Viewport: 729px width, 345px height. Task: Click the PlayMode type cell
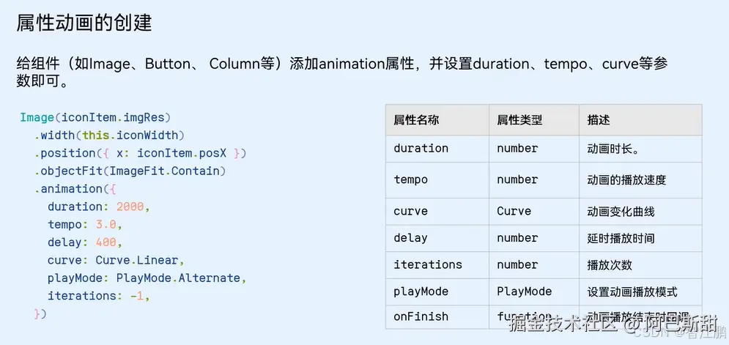tap(524, 292)
